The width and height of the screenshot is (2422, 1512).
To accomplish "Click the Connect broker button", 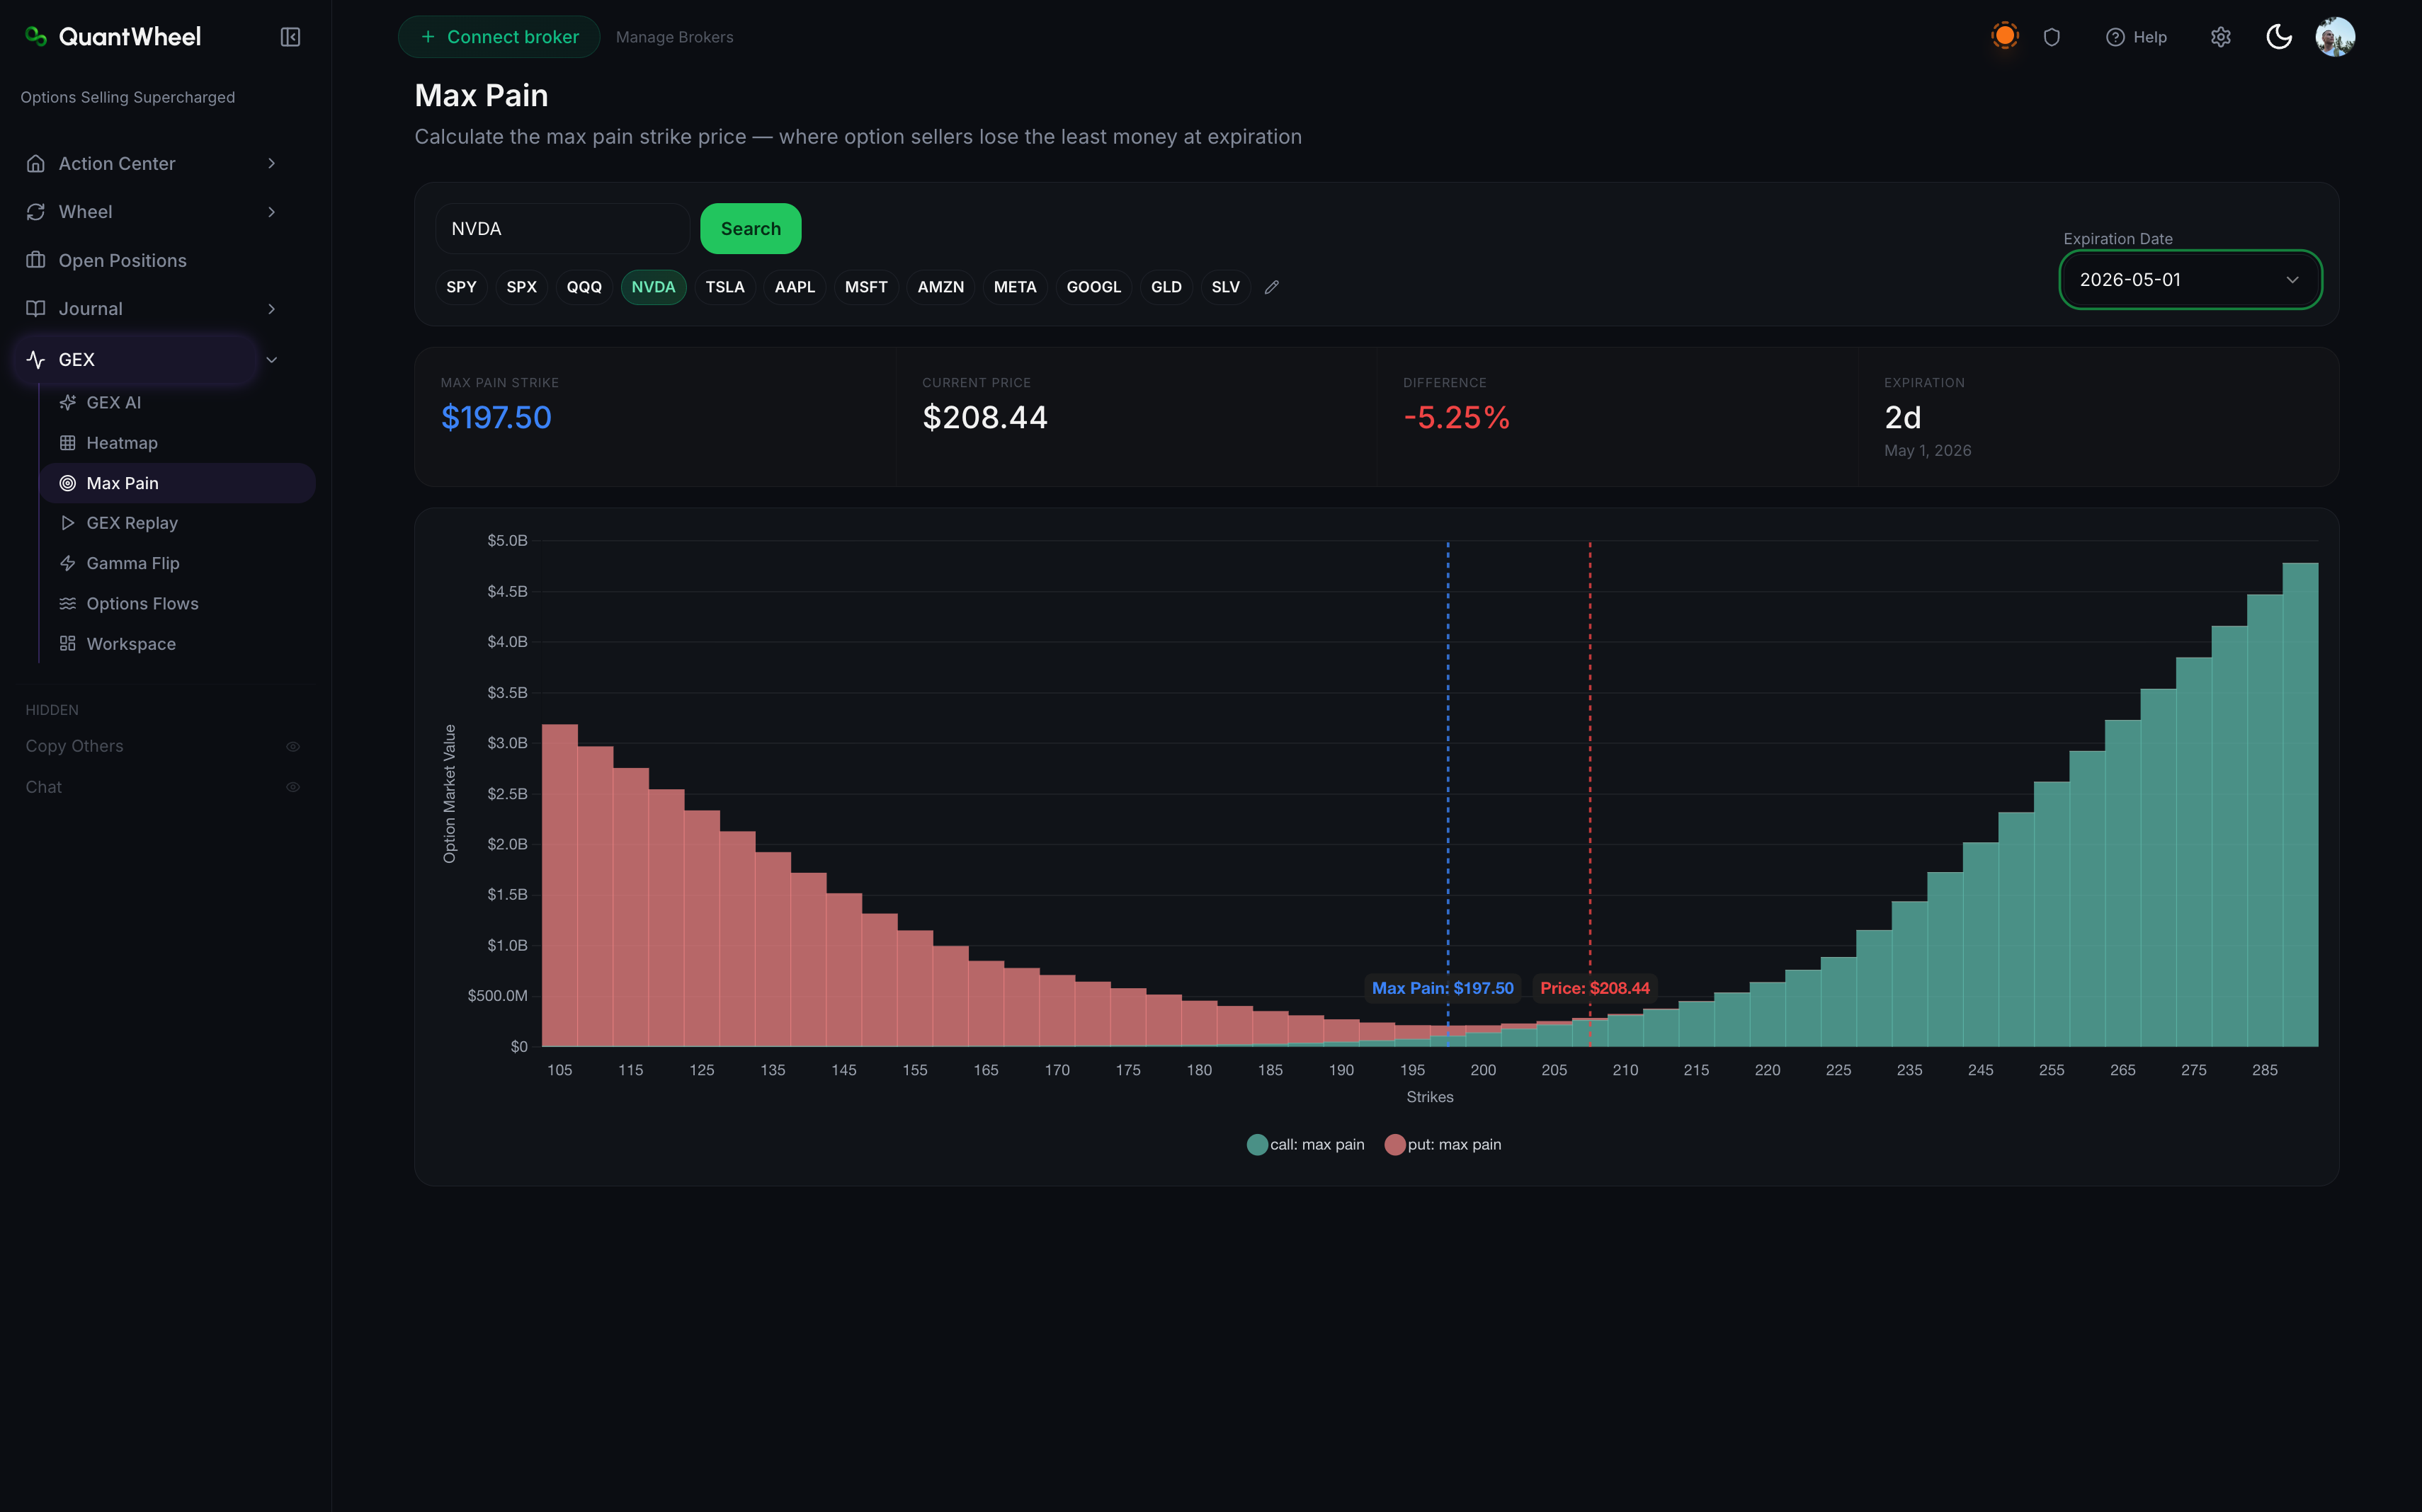I will click(499, 37).
